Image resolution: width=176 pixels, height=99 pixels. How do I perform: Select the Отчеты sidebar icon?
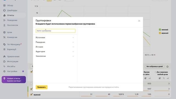[4, 15]
